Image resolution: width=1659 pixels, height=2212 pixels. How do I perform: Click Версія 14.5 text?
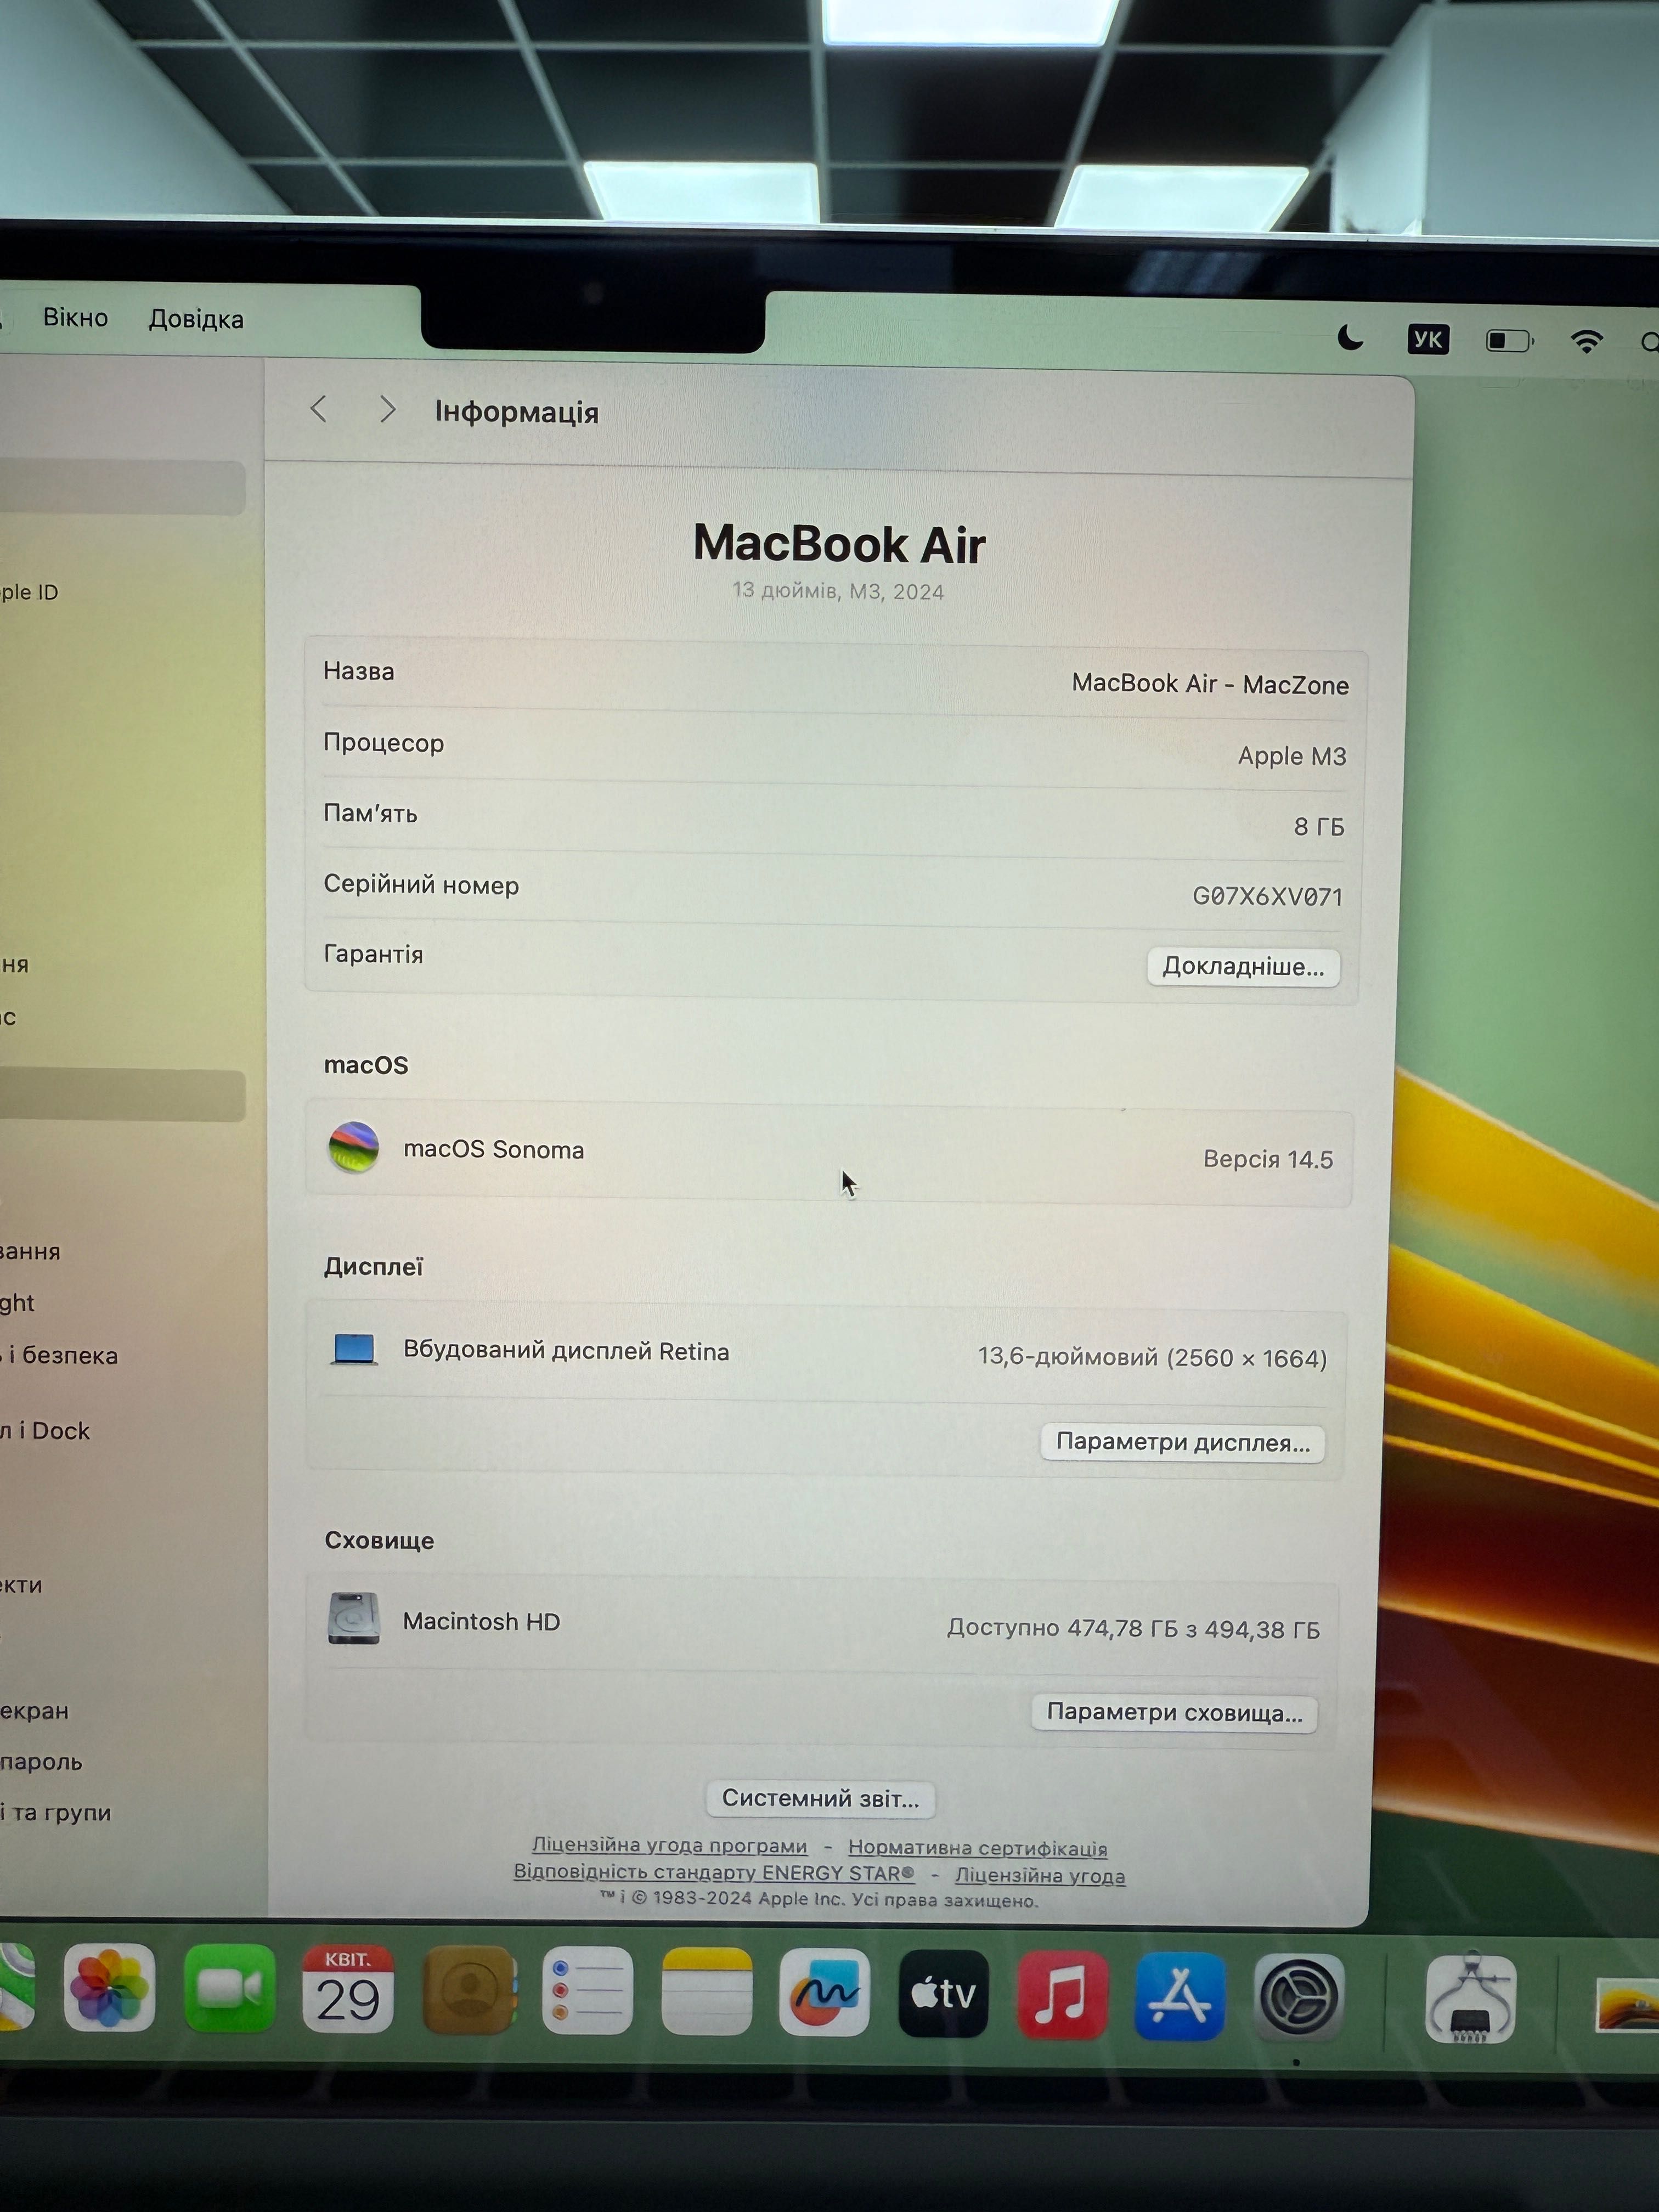click(x=1268, y=1159)
